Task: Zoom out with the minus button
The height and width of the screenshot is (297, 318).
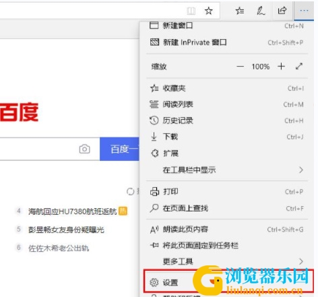Action: pos(240,67)
